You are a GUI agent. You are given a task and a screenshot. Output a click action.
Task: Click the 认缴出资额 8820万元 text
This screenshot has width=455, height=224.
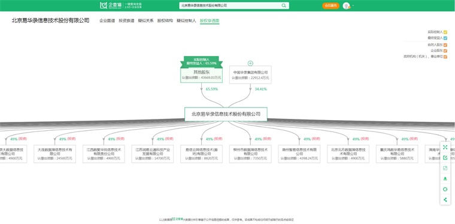[x=201, y=158]
